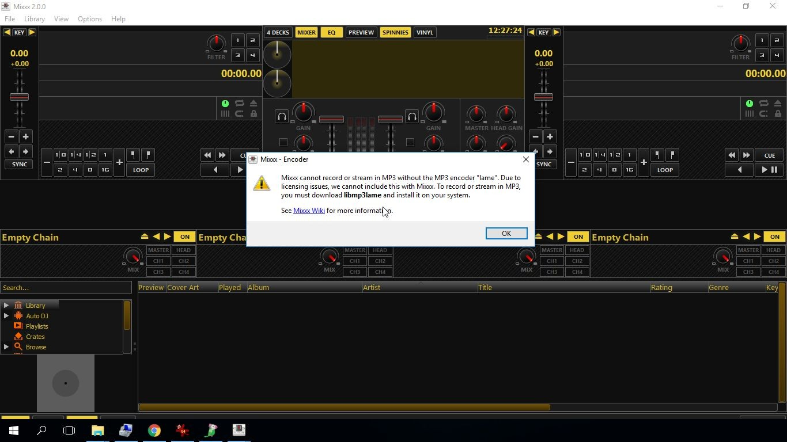Select Crates in the sidebar

35,337
